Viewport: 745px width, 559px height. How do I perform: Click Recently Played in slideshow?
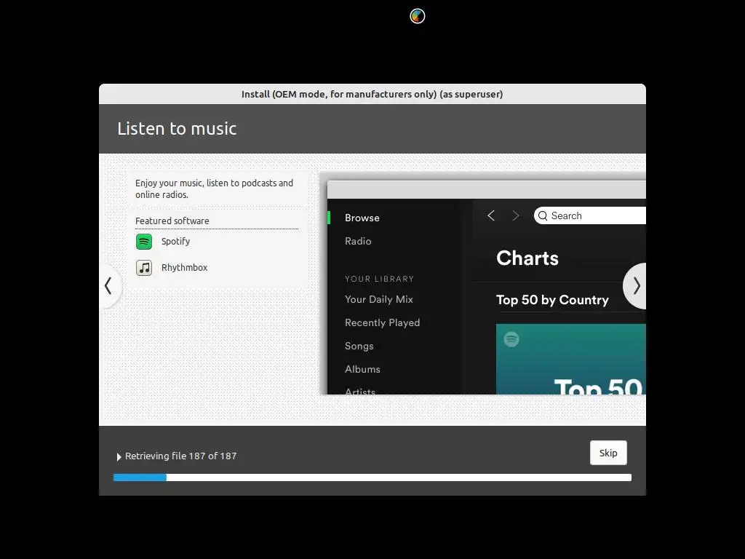click(x=382, y=322)
